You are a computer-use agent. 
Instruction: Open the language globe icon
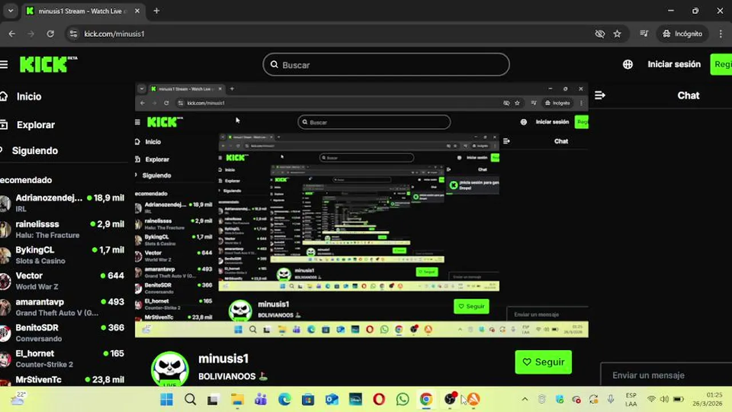pyautogui.click(x=628, y=65)
